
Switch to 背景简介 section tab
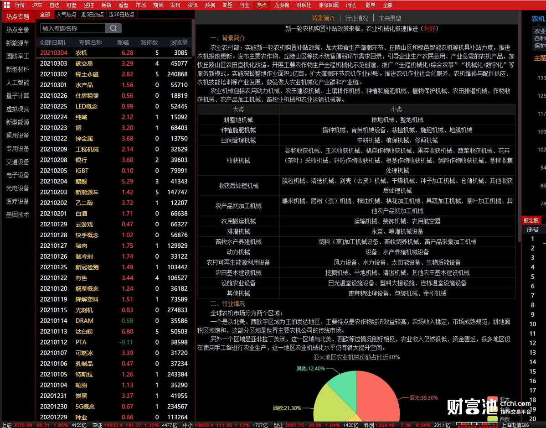coord(323,18)
